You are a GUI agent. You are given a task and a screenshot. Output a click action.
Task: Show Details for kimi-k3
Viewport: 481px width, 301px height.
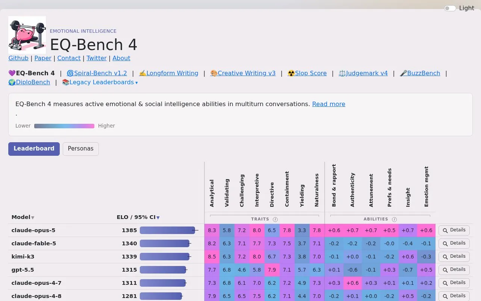pyautogui.click(x=454, y=257)
